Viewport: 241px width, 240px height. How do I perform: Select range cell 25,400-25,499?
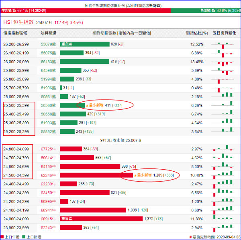pos(16,114)
